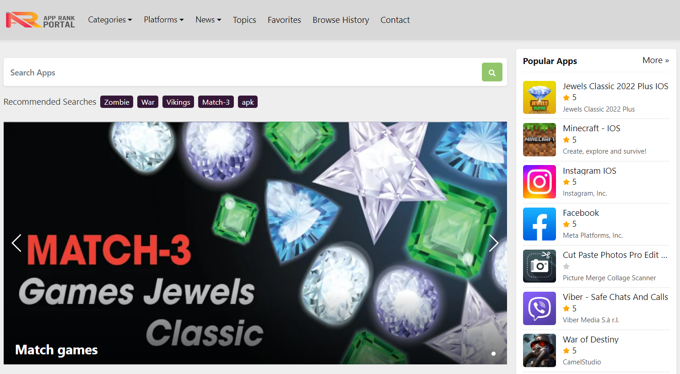The image size is (680, 374).
Task: Open the Platforms dropdown menu
Action: click(x=164, y=20)
